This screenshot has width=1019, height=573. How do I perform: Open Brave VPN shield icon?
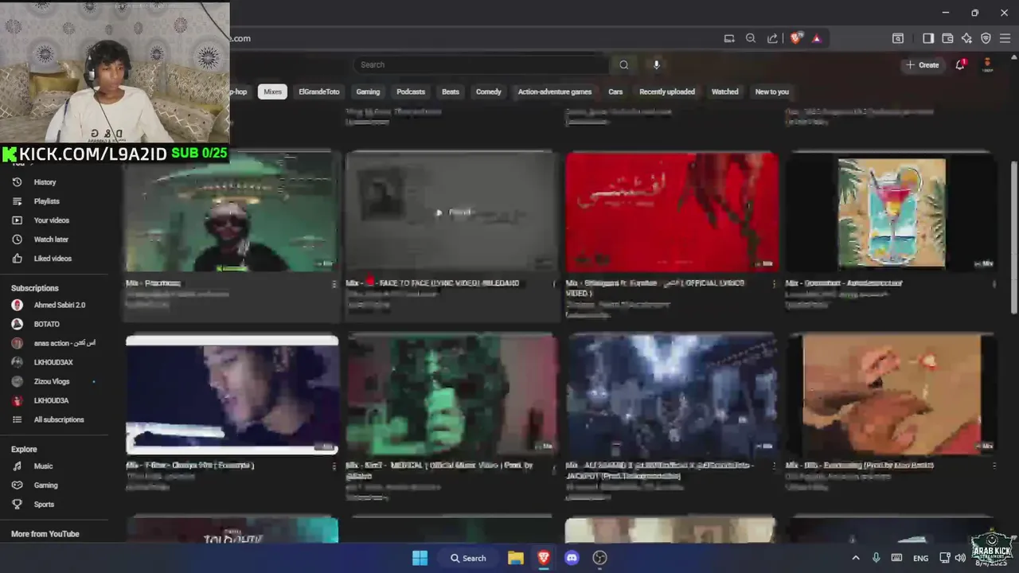(x=986, y=38)
